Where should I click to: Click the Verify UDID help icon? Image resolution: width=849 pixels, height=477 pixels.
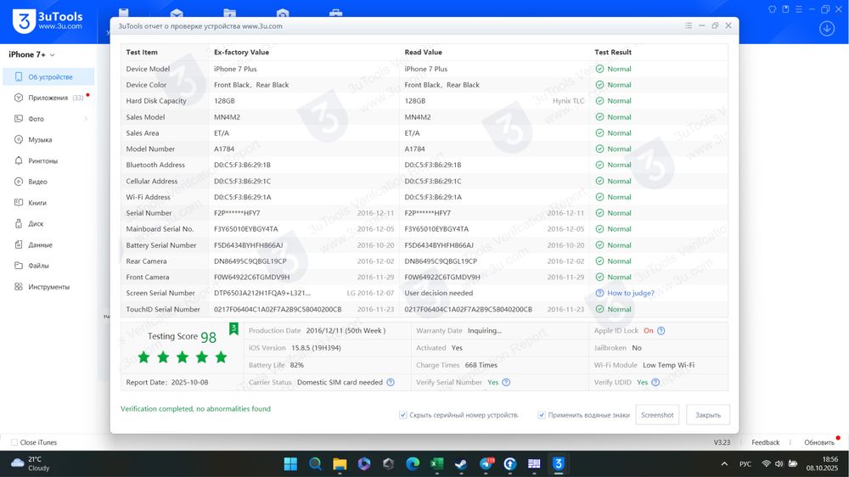point(655,382)
